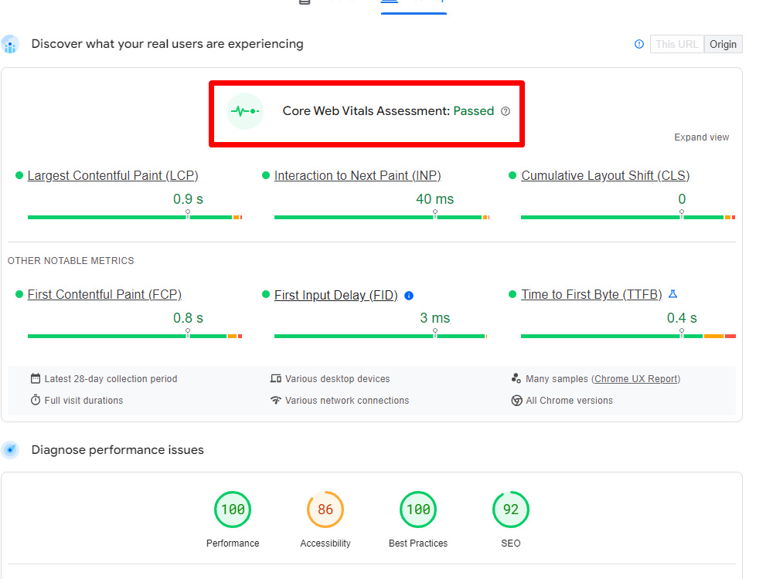Select the Origin toggle option
The width and height of the screenshot is (773, 579).
pyautogui.click(x=723, y=44)
